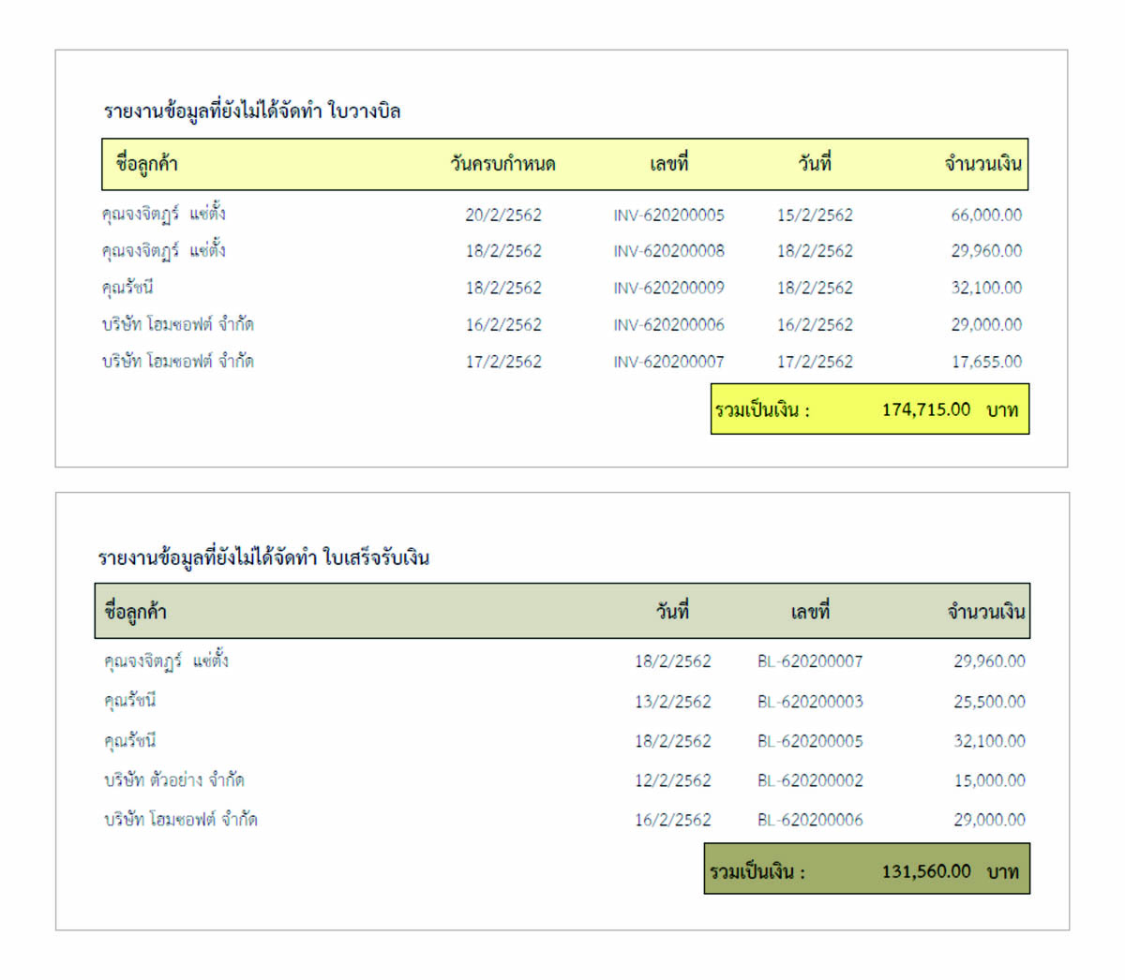Click invoice number INV-620200006

coord(668,325)
